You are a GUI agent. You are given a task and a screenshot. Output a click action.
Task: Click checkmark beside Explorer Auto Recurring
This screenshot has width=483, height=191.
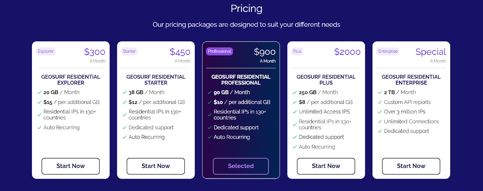coord(39,128)
